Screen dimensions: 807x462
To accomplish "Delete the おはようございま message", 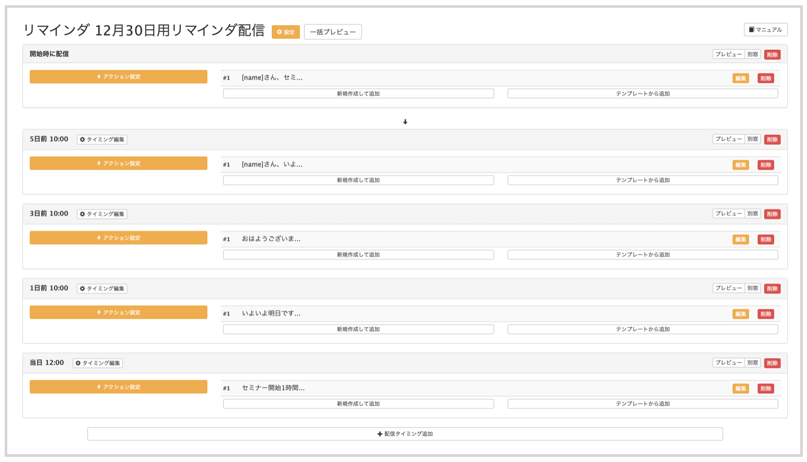I will click(765, 240).
